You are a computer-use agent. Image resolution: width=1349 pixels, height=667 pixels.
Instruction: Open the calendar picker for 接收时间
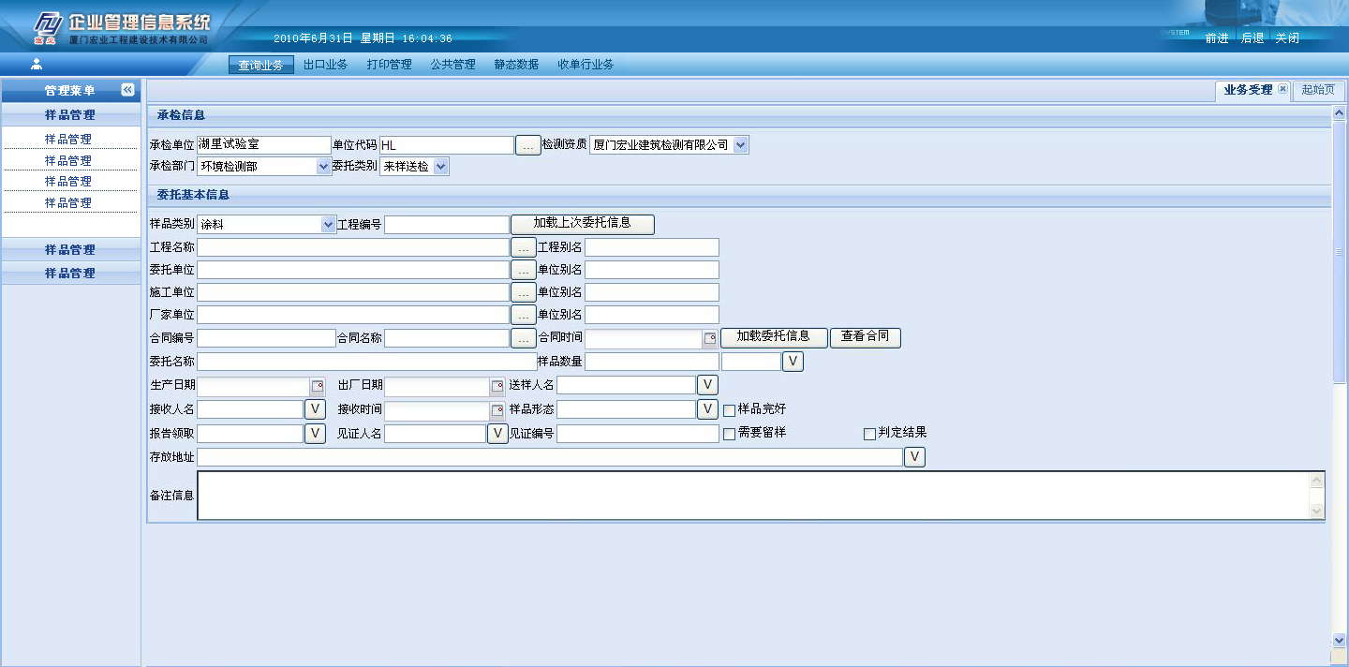click(497, 410)
